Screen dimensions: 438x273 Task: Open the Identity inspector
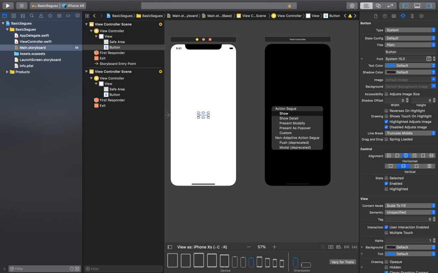(394, 16)
